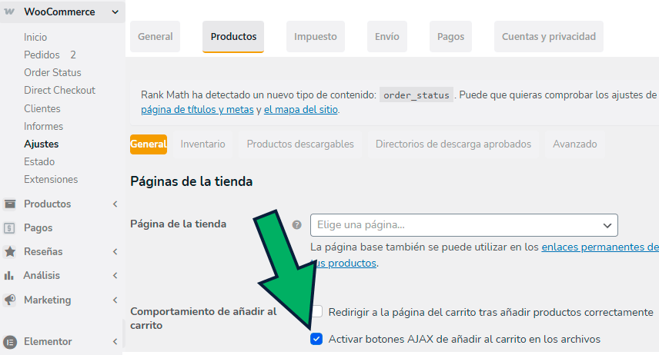Screen dimensions: 659x355
Task: Open the enlaces permanentes link
Action: tap(600, 247)
